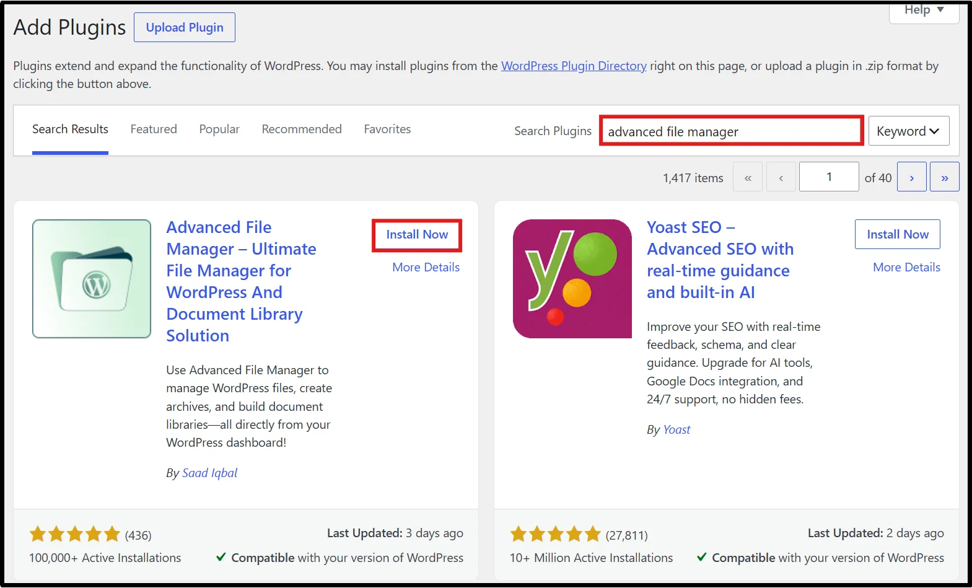Click the Advanced File Manager compatibility checkmark

coord(221,557)
